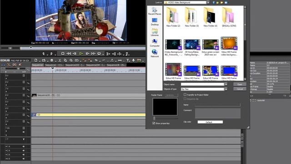Toggle Ripple mode icon above track headers
Image resolution: width=291 pixels, height=164 pixels.
click(x=9, y=65)
